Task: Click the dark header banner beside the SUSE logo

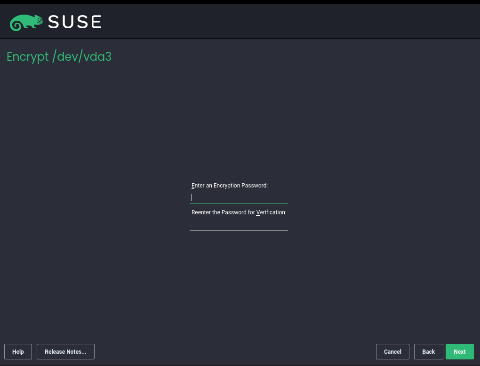Action: click(x=282, y=22)
